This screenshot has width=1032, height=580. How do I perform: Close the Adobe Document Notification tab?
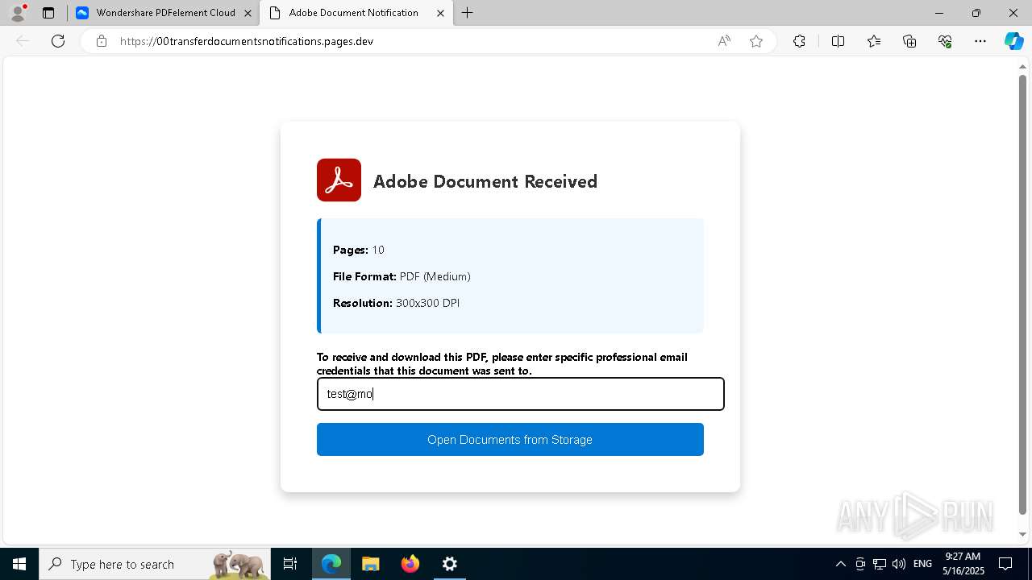point(440,13)
